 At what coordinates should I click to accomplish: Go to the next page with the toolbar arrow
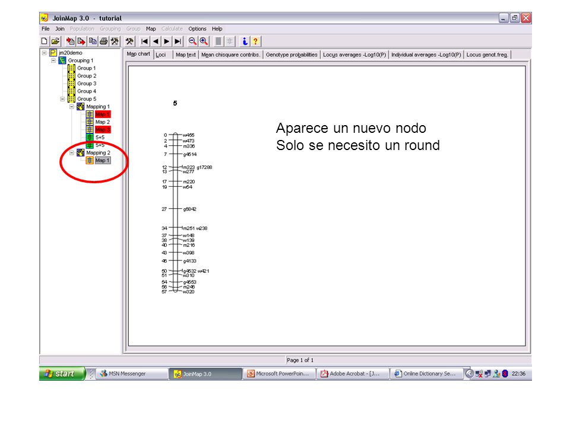(x=166, y=42)
